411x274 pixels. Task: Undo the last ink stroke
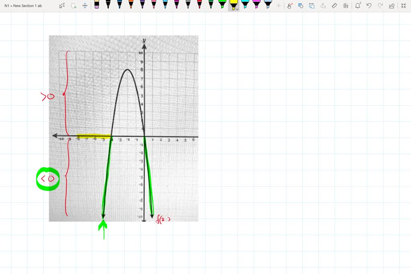[369, 6]
